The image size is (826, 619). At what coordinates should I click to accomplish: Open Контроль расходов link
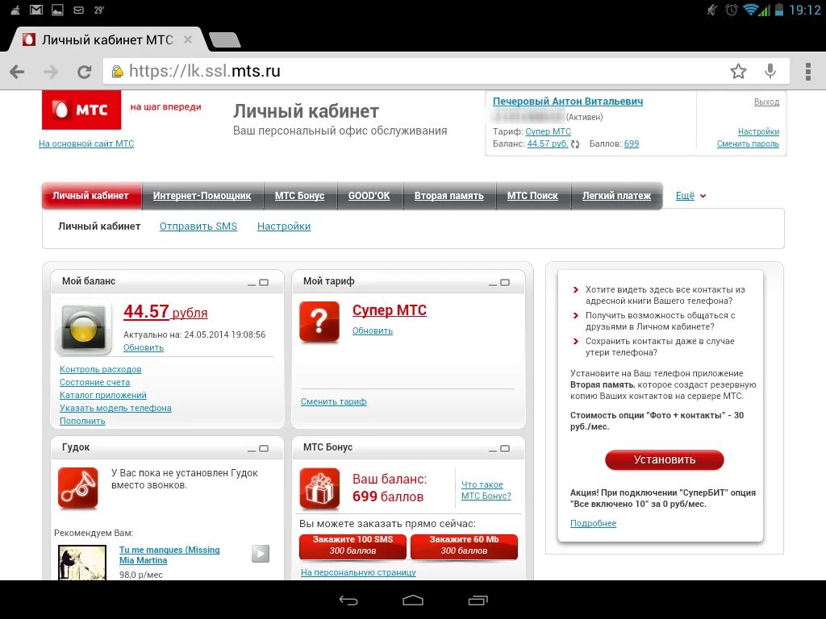tap(101, 369)
